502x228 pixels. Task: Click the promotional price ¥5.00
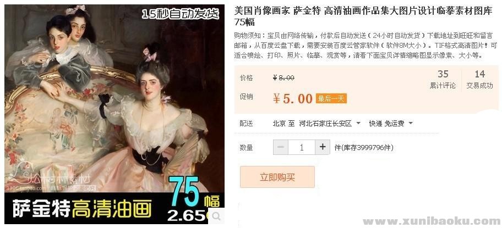pos(293,99)
